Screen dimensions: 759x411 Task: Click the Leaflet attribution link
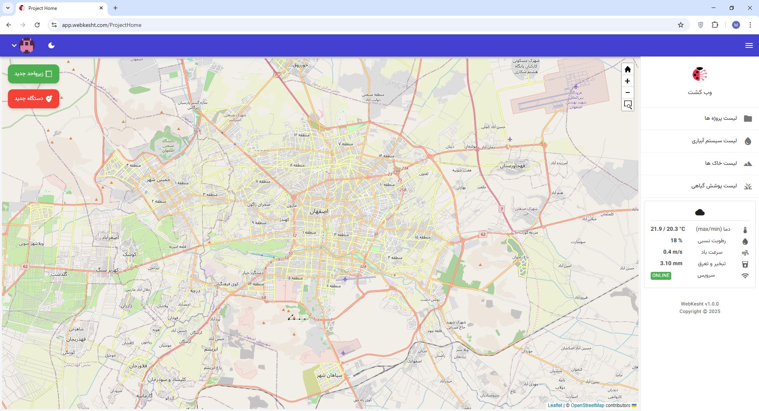pos(555,405)
